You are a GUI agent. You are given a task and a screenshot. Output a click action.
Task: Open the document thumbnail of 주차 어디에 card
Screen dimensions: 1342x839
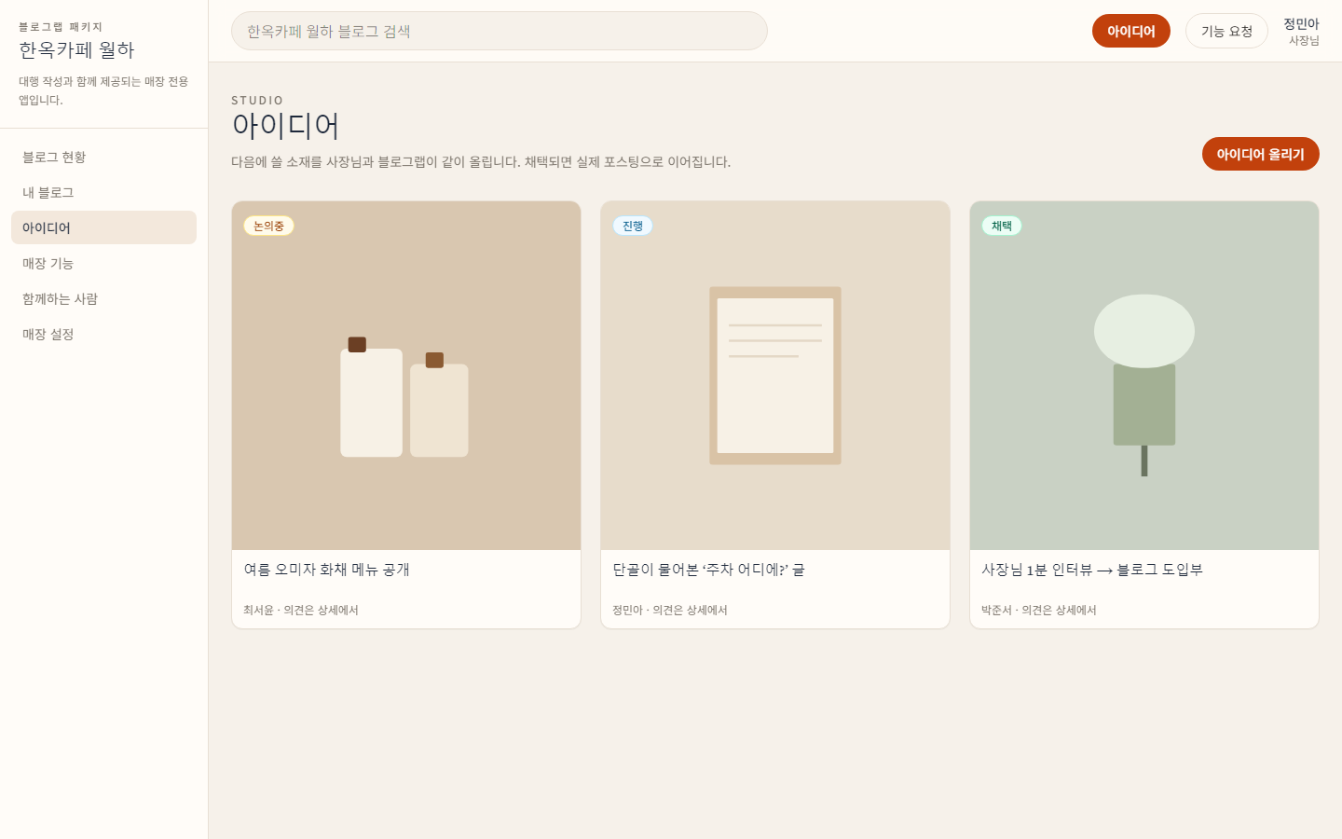click(775, 376)
